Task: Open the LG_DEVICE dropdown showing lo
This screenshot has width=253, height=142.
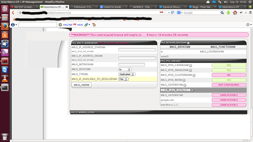Action: (125, 69)
